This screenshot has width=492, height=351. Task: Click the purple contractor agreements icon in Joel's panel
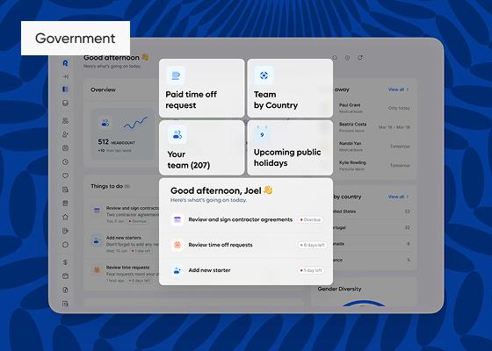177,219
